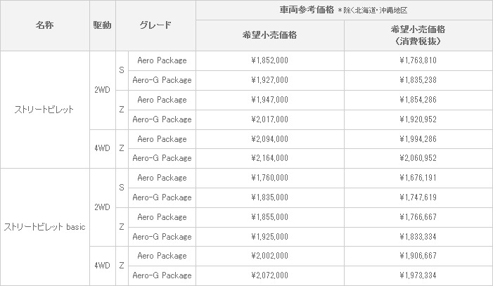Click the グレード column header

point(155,25)
